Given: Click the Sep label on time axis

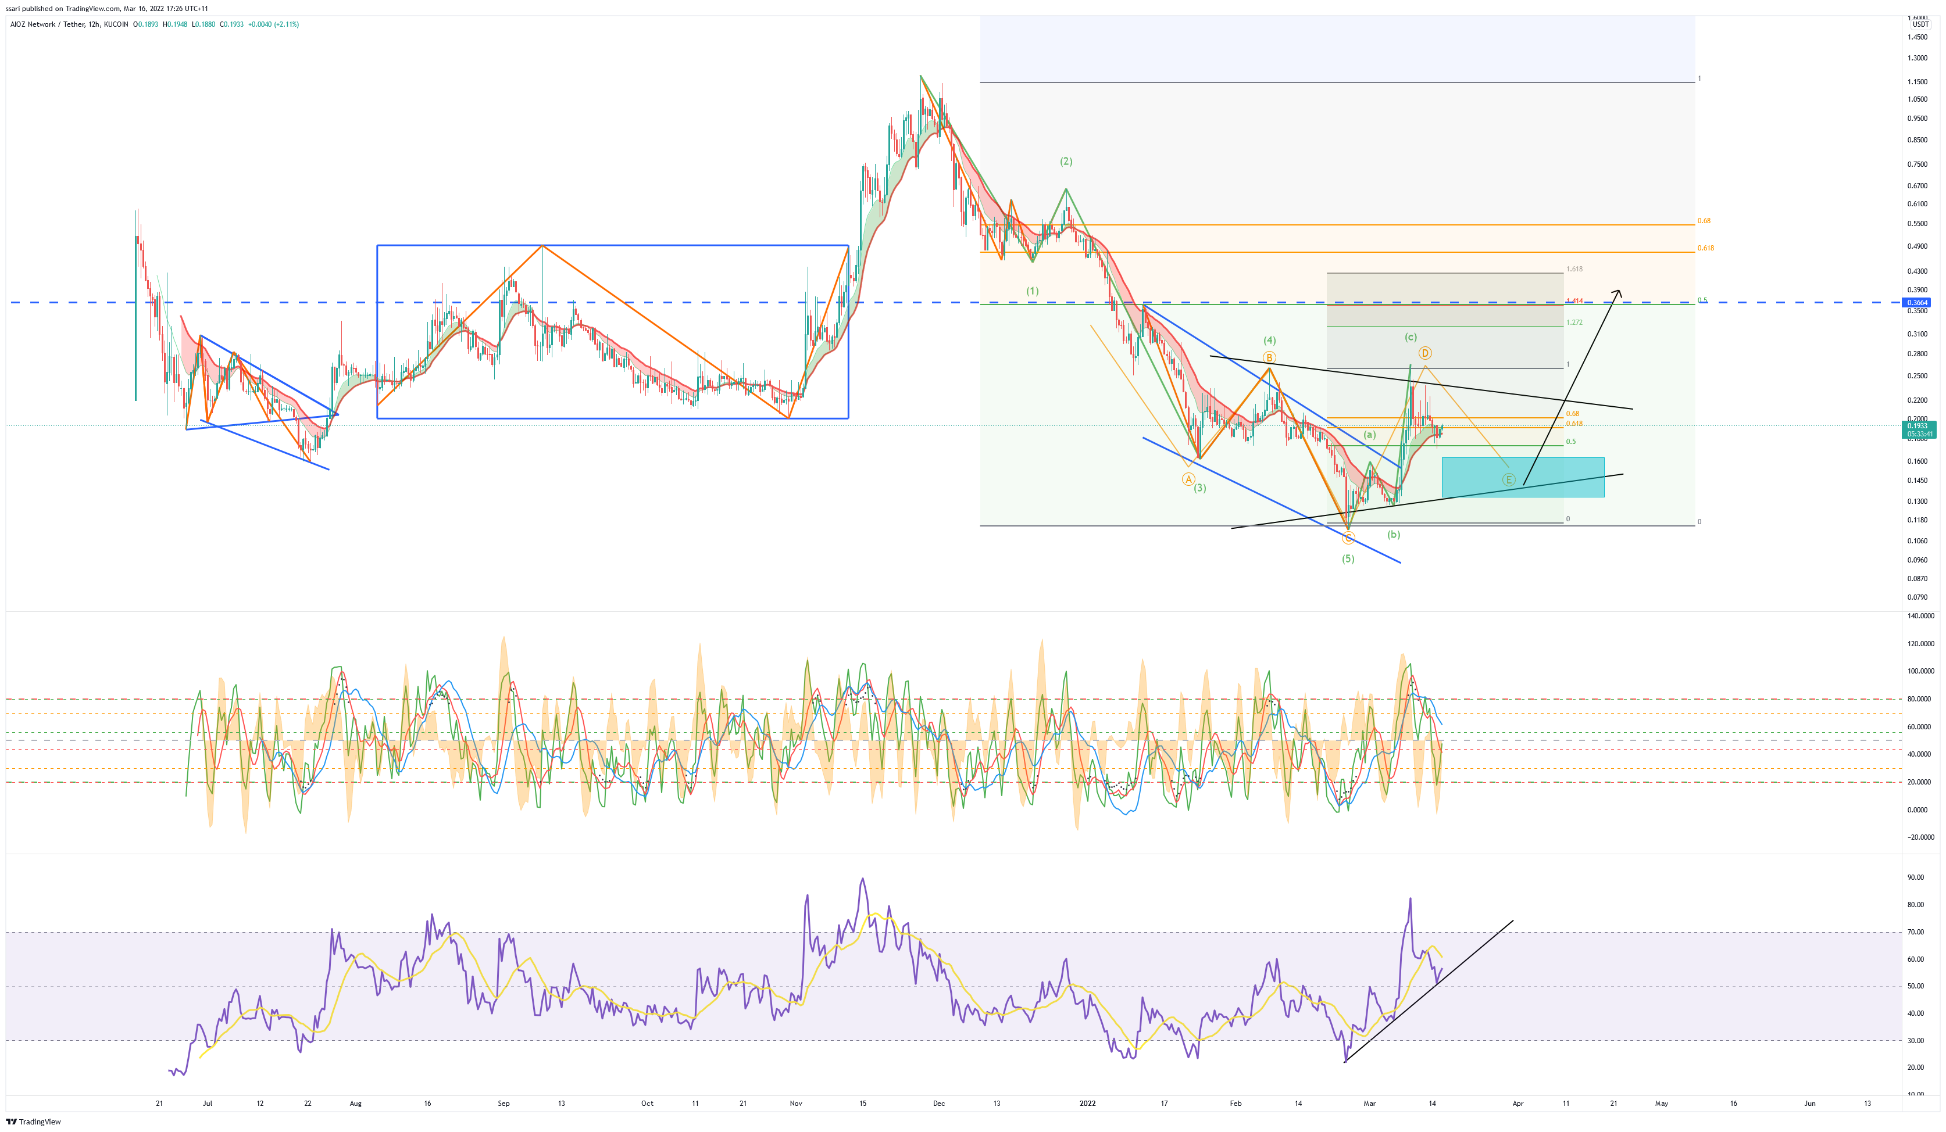Looking at the screenshot, I should 504,1104.
